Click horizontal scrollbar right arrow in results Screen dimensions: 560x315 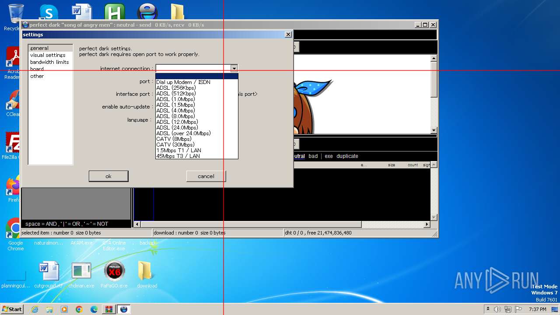(427, 224)
